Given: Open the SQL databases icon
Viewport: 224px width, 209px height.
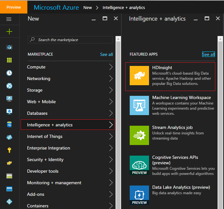Looking at the screenshot, I should [9, 124].
